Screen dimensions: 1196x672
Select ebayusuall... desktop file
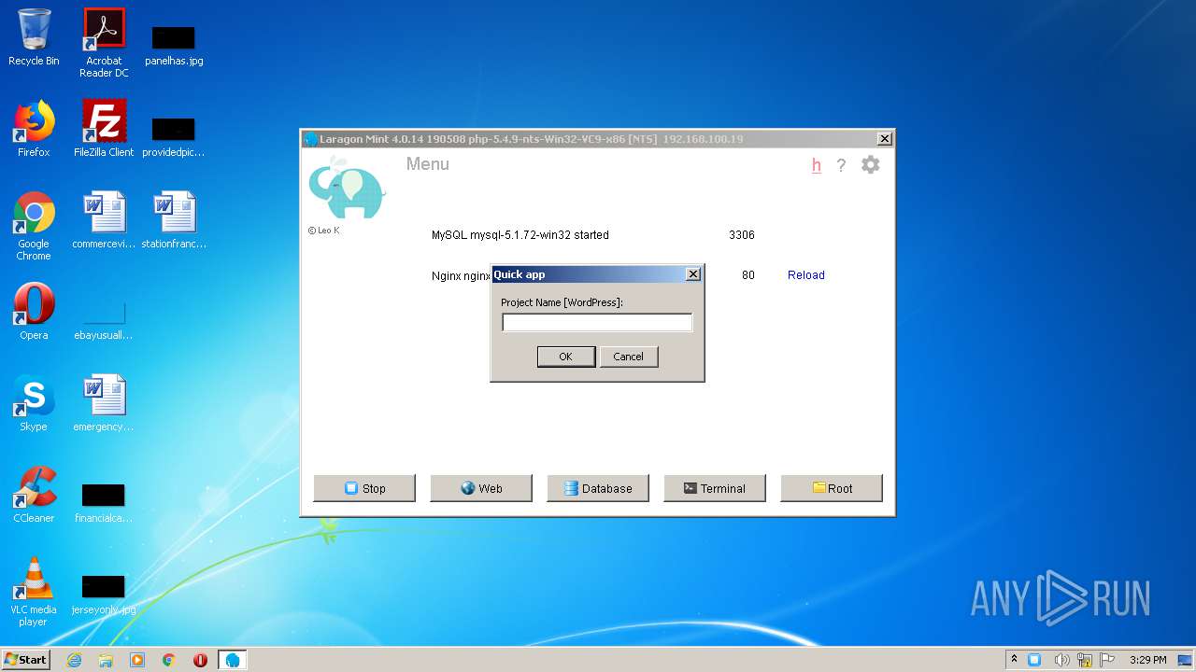click(104, 321)
